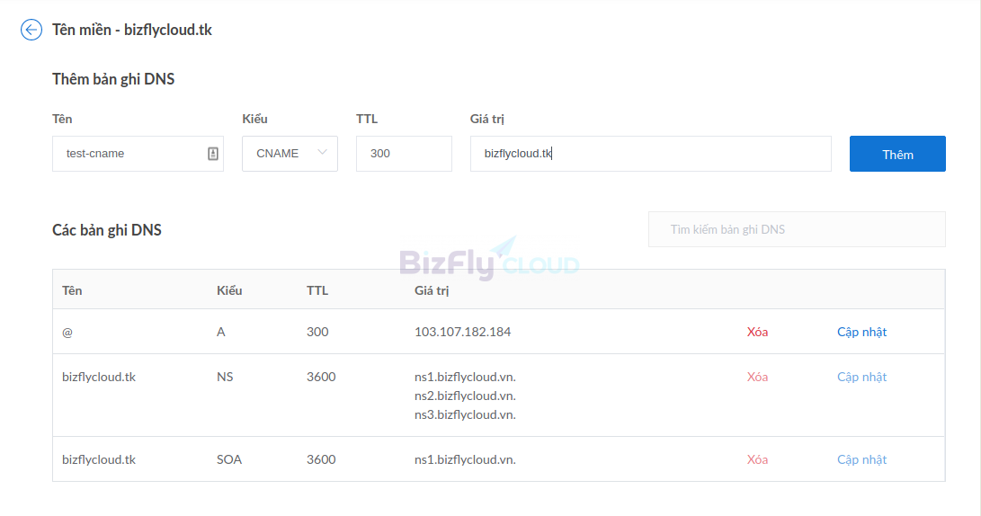Viewport: 981px width, 516px height.
Task: Go back using the circled arrow icon
Action: coord(31,30)
